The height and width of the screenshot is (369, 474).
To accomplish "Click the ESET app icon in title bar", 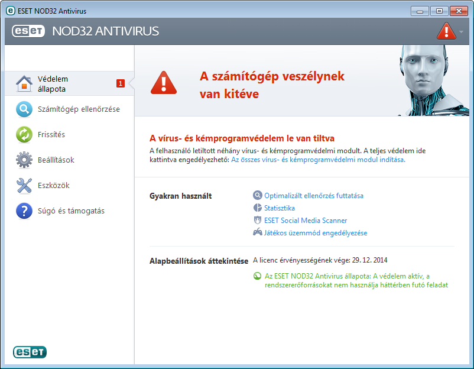I will click(10, 11).
